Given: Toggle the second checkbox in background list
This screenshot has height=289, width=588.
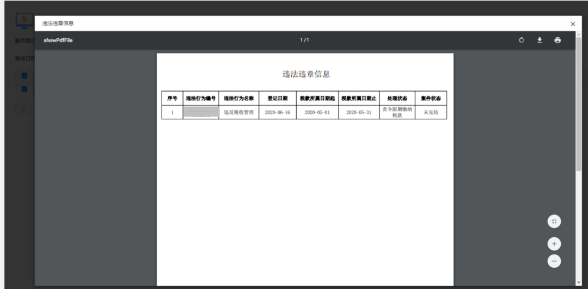Looking at the screenshot, I should (x=24, y=89).
